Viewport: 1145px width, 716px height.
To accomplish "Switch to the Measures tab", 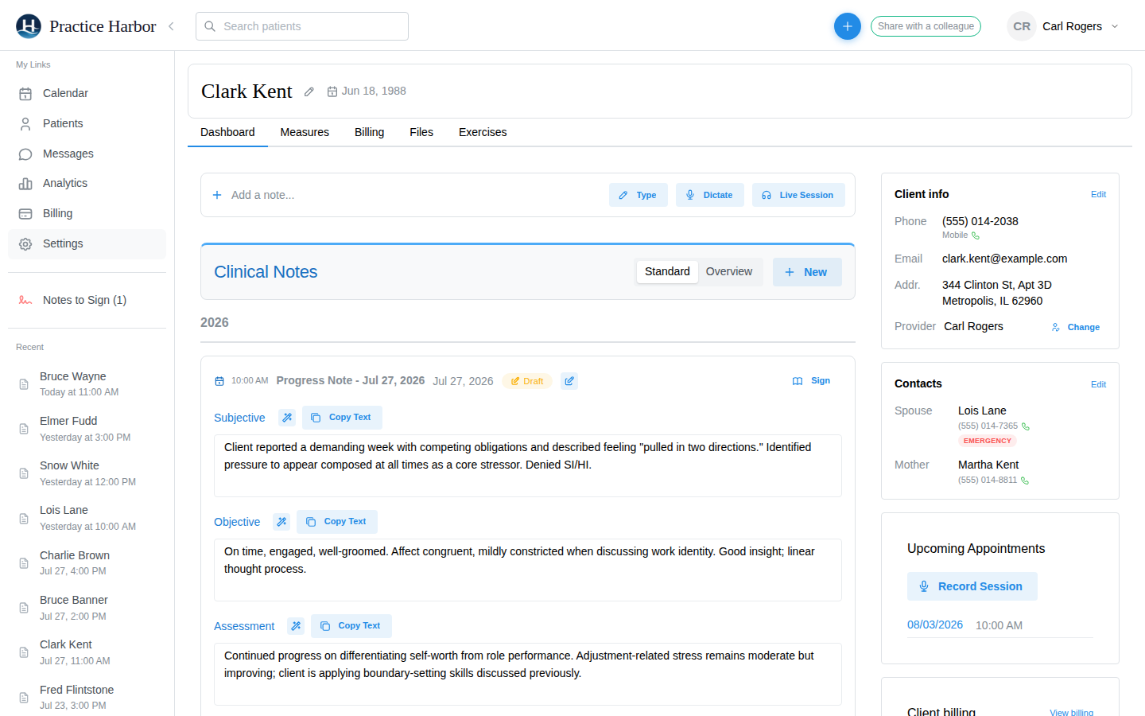I will (x=305, y=132).
